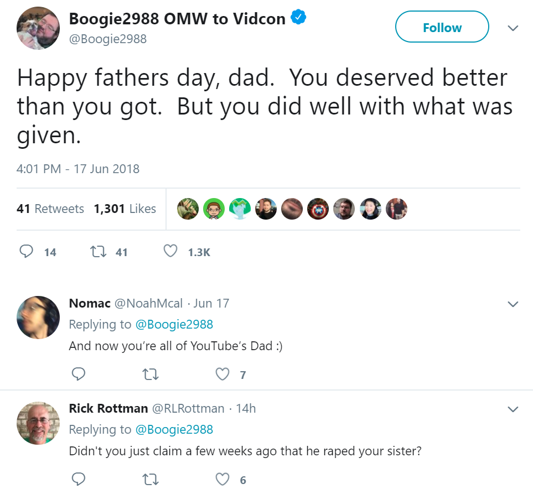Viewport: 533px width, 494px height.
Task: Retweet Rick Rottman's reply
Action: tap(150, 480)
